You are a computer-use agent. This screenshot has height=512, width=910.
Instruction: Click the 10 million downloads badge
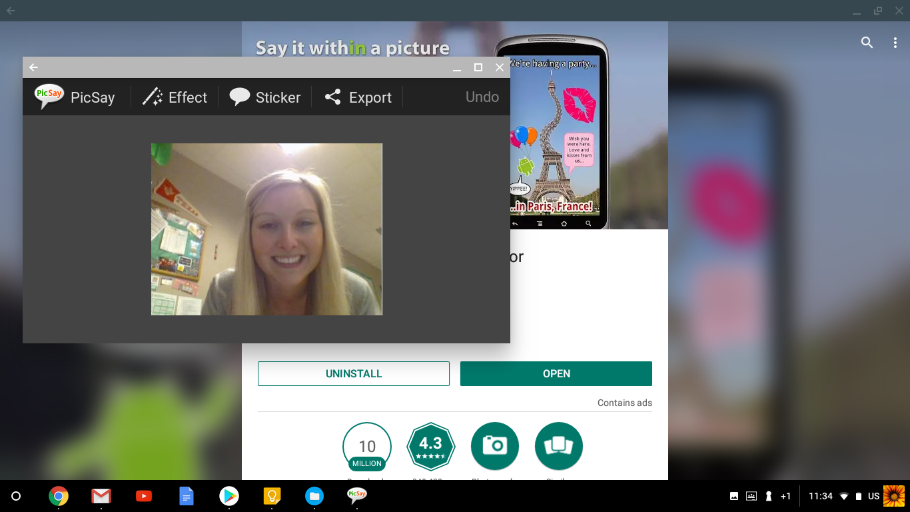(x=367, y=447)
